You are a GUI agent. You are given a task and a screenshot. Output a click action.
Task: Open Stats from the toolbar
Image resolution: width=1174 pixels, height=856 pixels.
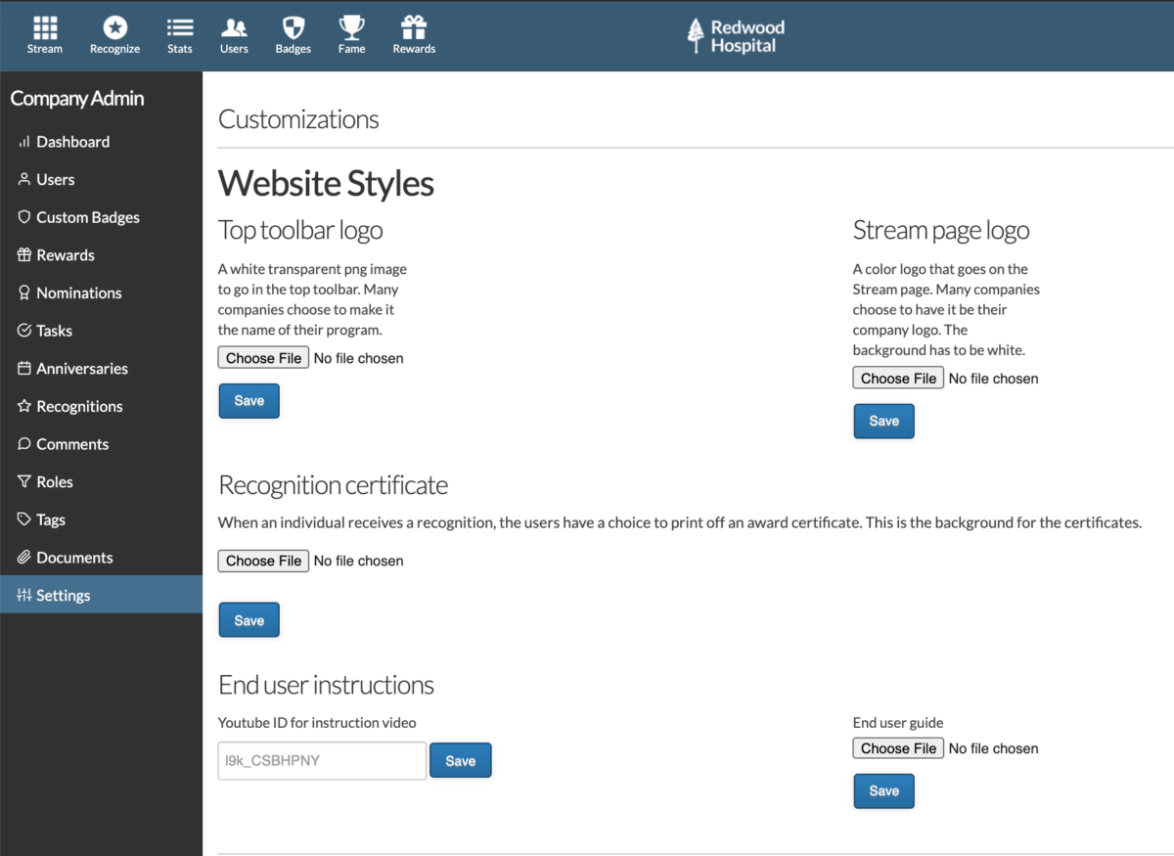[179, 34]
